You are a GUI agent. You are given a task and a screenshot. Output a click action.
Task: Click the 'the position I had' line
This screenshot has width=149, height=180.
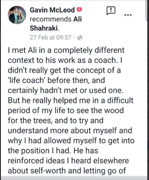(53, 150)
